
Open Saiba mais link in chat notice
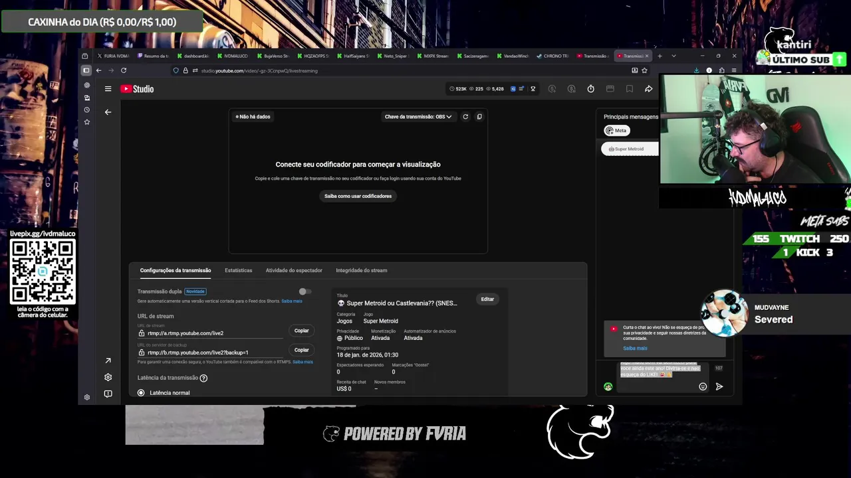(x=635, y=349)
